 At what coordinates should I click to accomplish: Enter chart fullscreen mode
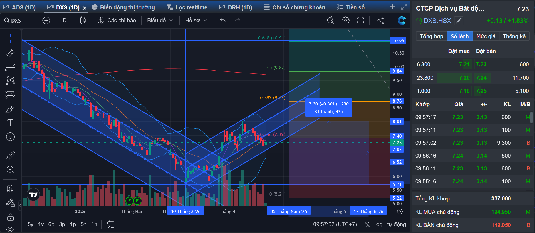(360, 20)
